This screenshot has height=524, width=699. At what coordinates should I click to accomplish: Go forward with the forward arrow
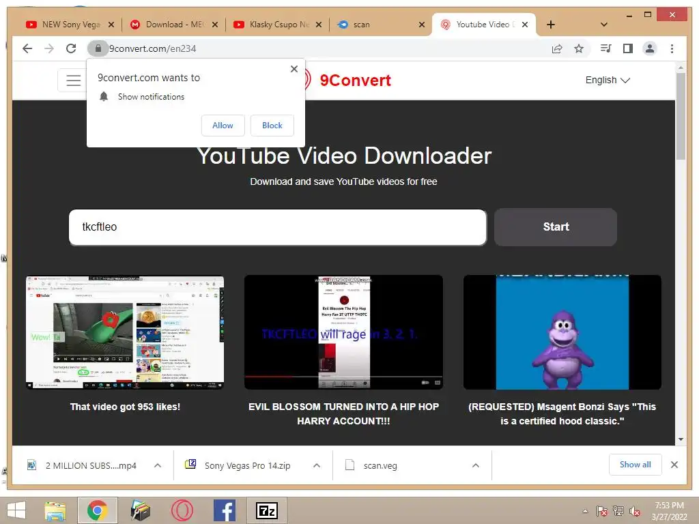pyautogui.click(x=49, y=48)
